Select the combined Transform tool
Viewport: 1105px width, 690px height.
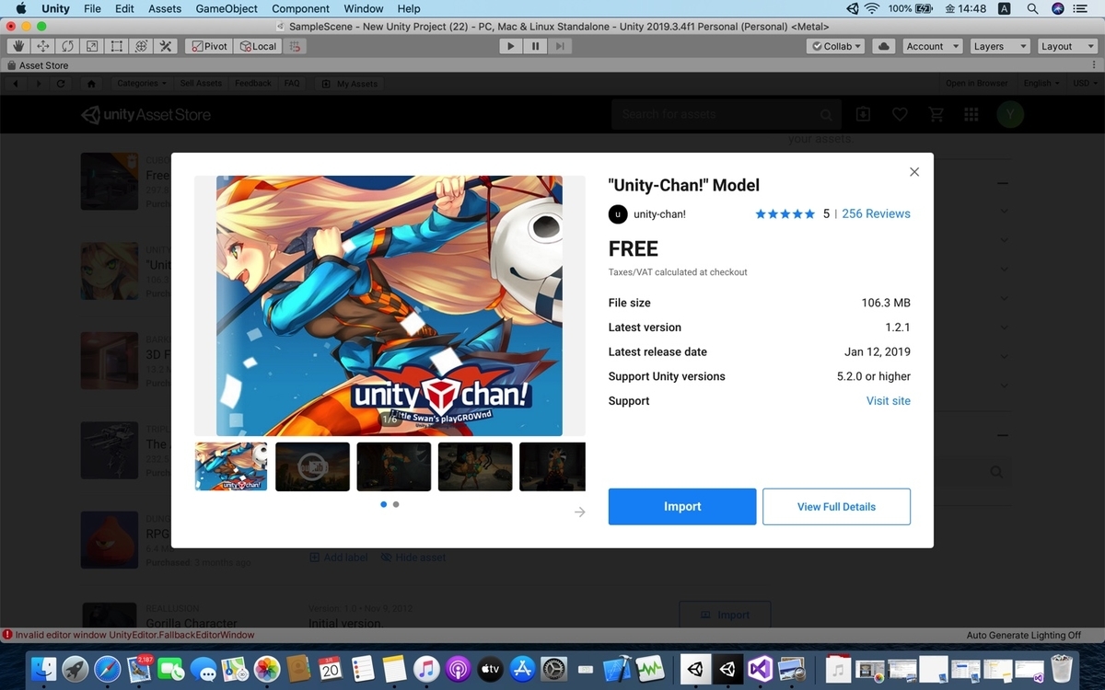pyautogui.click(x=141, y=46)
